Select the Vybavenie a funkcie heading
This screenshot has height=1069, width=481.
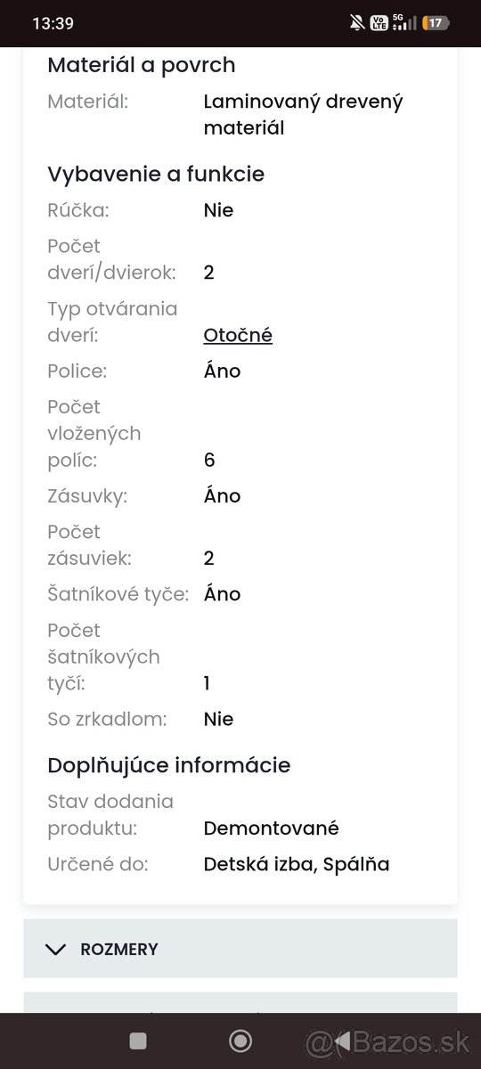point(156,174)
